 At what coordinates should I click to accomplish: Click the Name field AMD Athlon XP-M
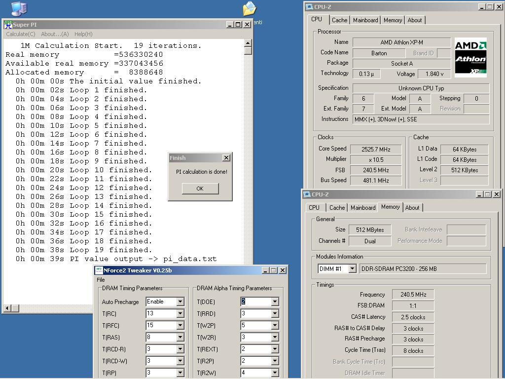401,42
